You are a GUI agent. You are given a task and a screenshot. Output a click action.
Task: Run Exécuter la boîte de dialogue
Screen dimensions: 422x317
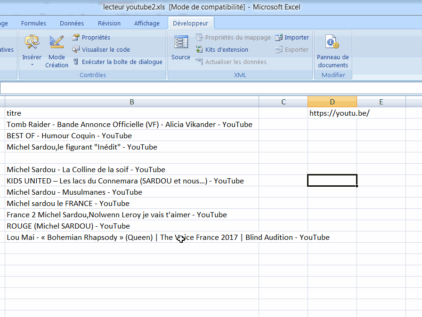pyautogui.click(x=118, y=62)
